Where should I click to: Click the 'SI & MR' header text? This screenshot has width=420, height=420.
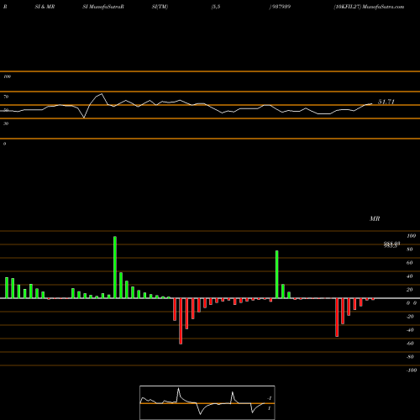45,7
